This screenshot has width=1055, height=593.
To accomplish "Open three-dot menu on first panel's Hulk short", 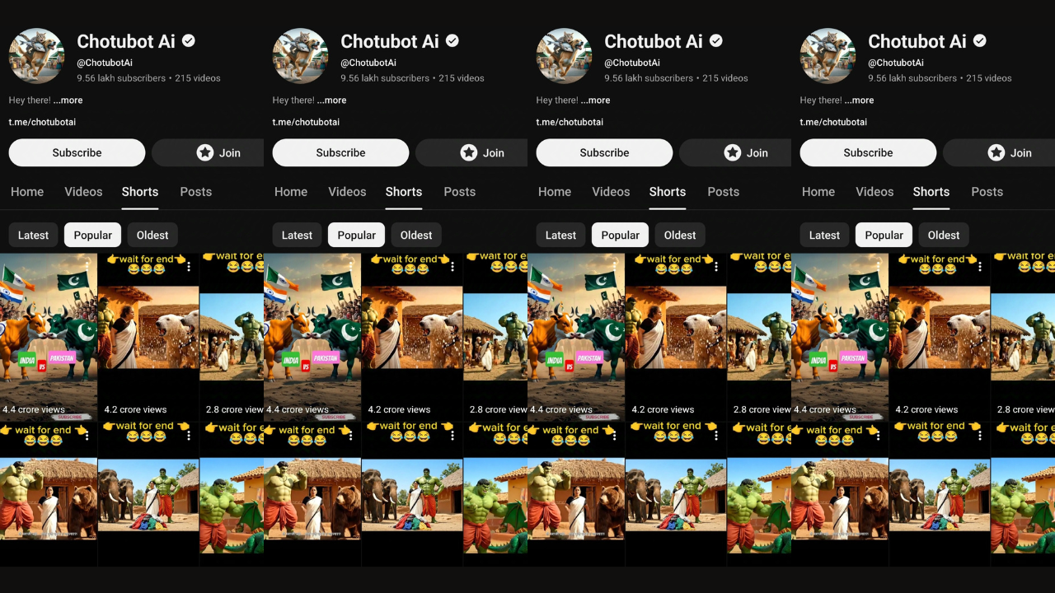I will click(189, 267).
